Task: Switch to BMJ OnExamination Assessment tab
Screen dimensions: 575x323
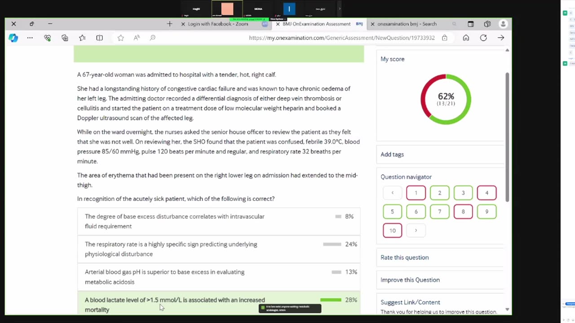Action: pyautogui.click(x=319, y=24)
